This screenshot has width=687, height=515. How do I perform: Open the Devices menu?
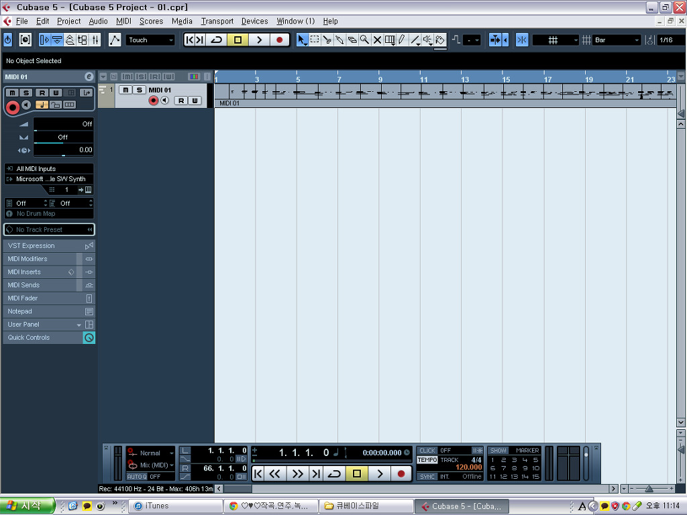254,21
